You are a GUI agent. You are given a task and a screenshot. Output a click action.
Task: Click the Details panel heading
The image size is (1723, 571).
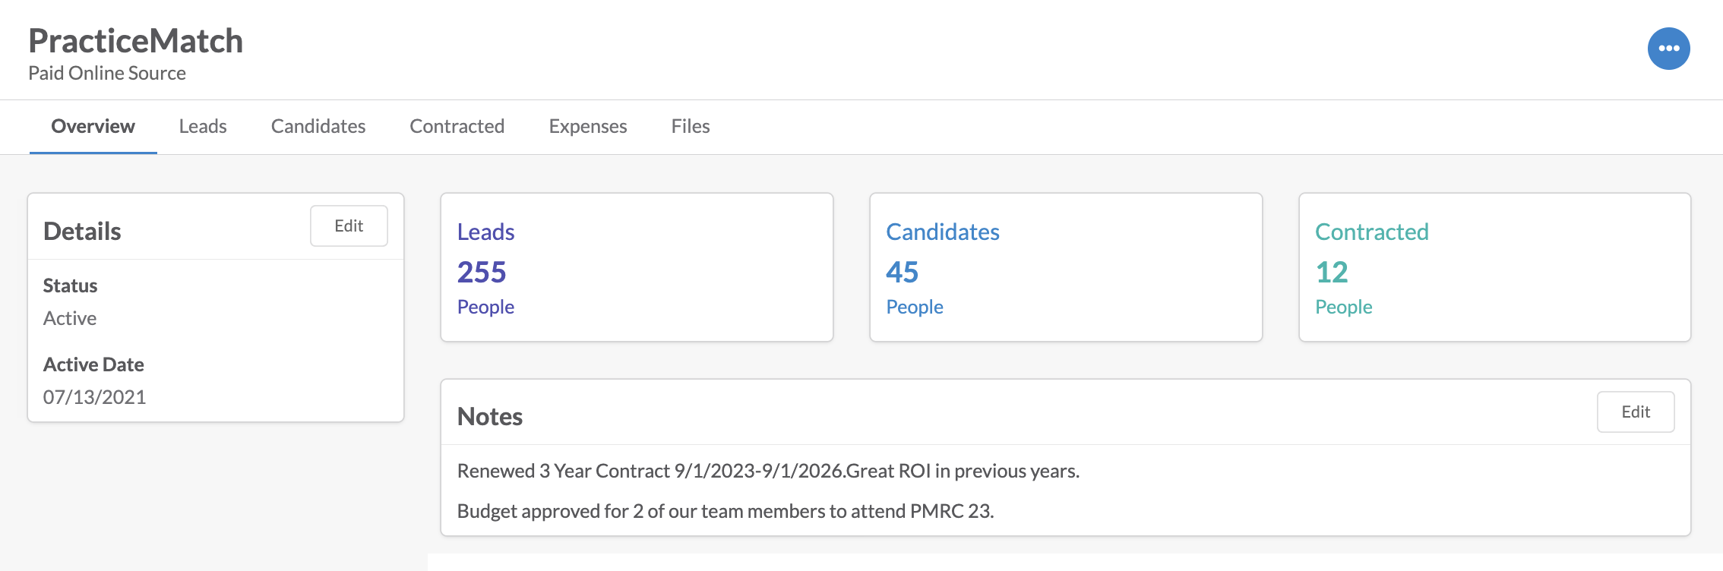pyautogui.click(x=82, y=231)
